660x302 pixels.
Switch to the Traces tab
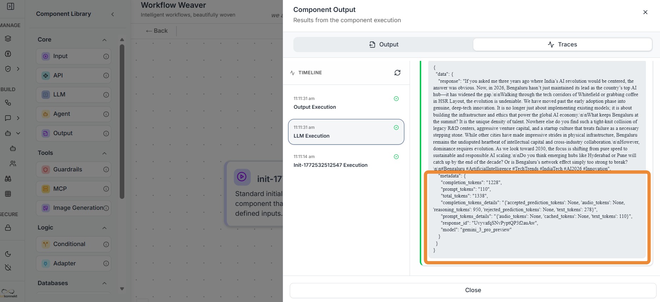562,44
